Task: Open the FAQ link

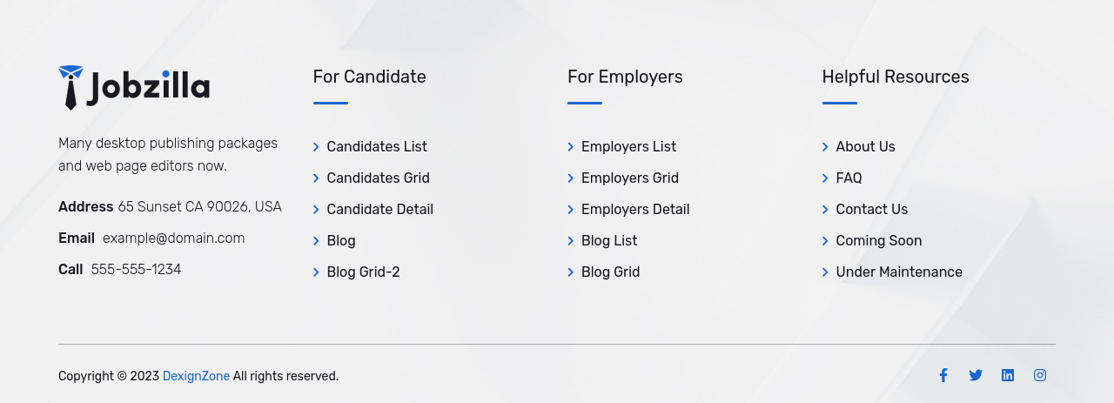Action: 849,178
